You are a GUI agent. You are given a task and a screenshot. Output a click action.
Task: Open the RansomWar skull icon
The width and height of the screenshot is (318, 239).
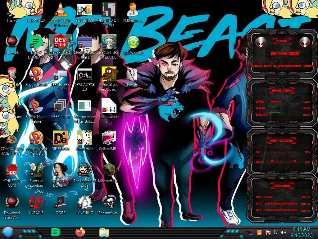(x=109, y=205)
